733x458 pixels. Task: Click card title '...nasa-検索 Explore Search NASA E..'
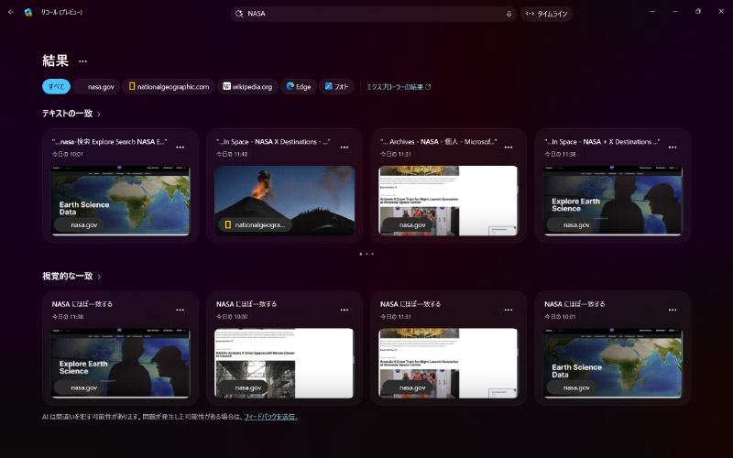point(109,142)
